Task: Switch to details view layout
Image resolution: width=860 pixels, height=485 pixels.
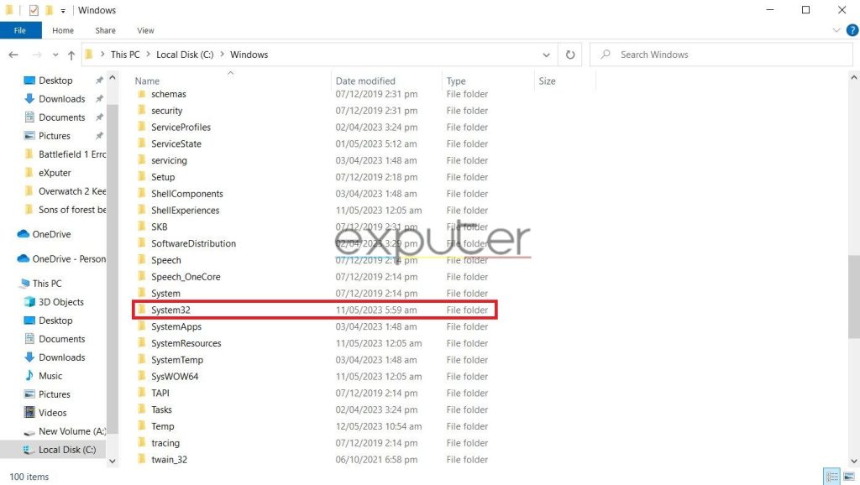Action: coord(831,476)
